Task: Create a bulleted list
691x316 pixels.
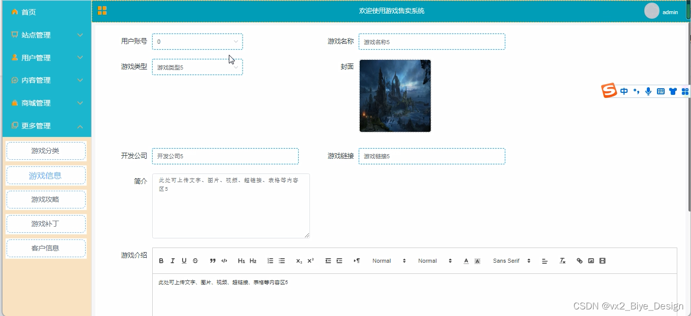Action: pos(282,261)
